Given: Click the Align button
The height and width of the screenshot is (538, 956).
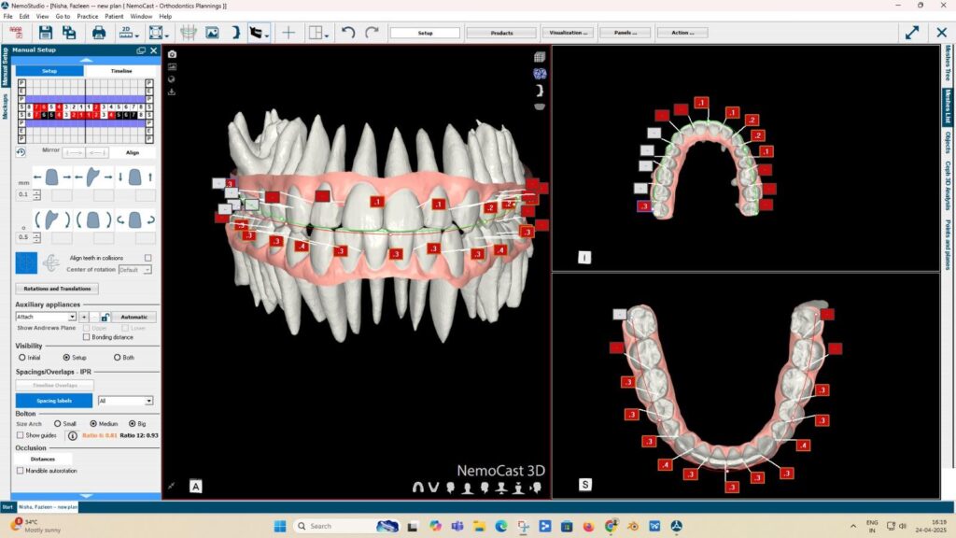Looking at the screenshot, I should [133, 152].
